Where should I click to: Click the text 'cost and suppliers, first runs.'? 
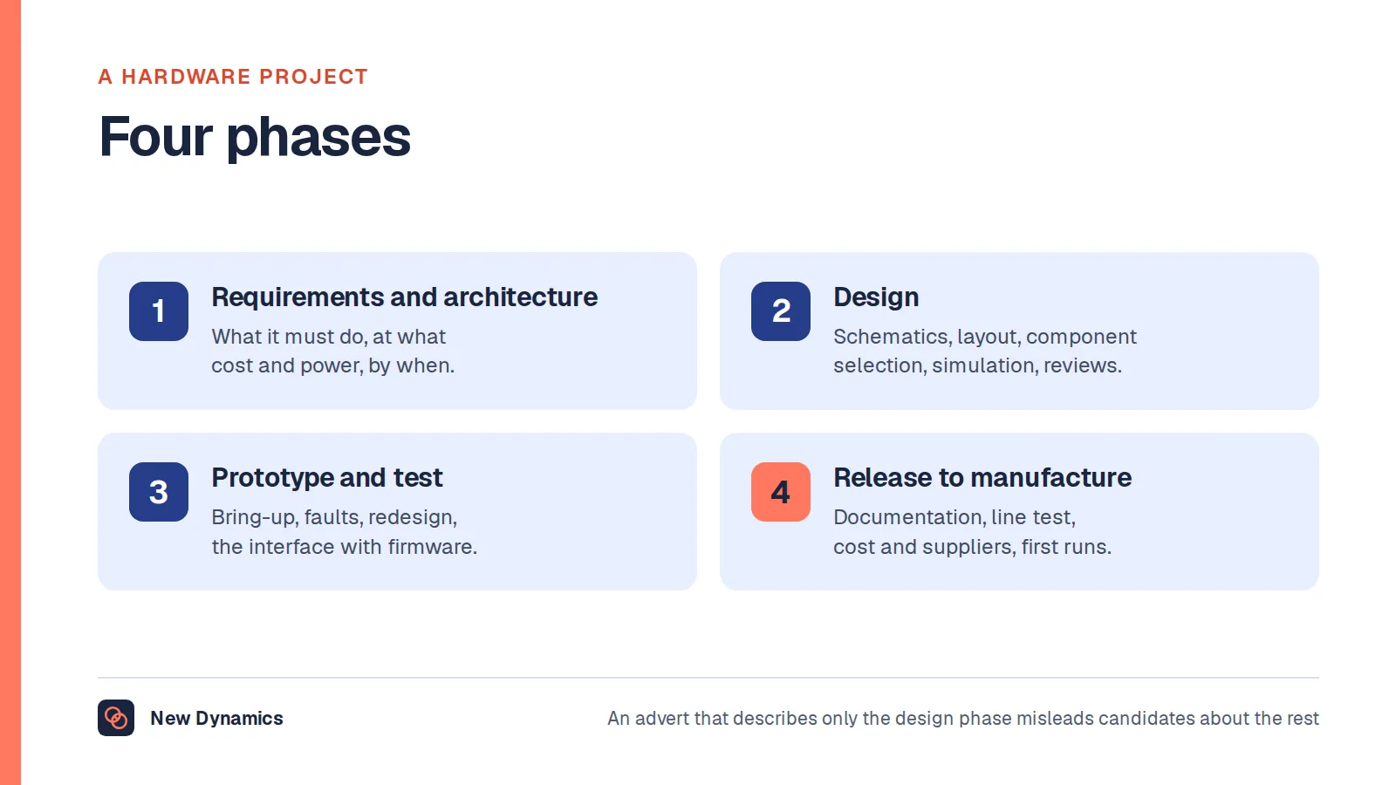[x=973, y=547]
